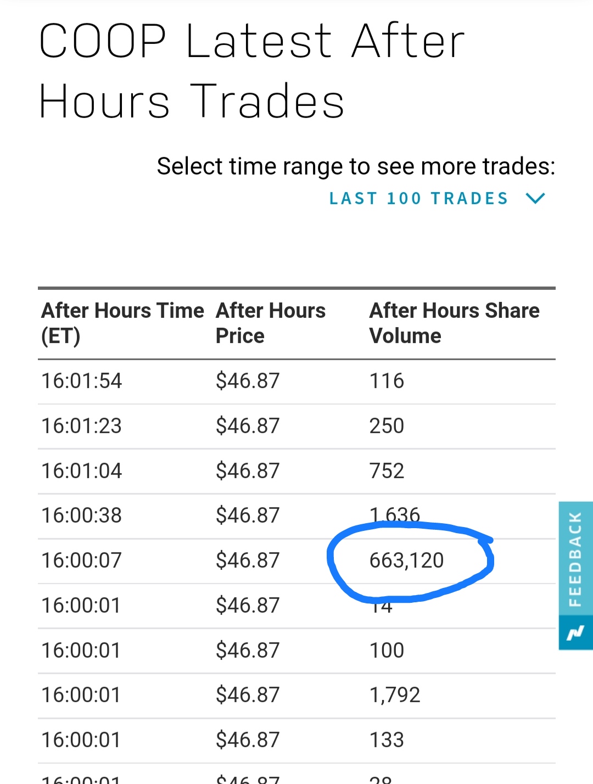
Task: Select the 16:00:38 trade time cell
Action: (x=82, y=516)
